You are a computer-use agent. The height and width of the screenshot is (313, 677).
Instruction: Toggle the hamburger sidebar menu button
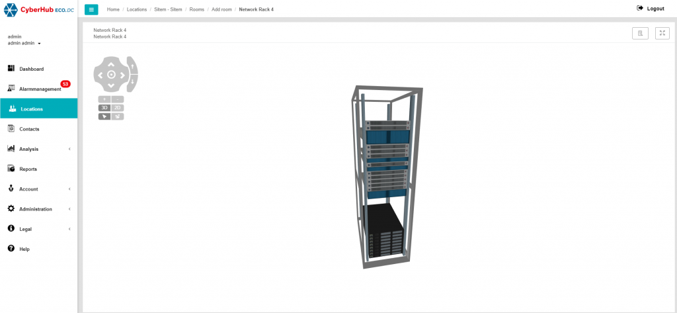coord(91,9)
